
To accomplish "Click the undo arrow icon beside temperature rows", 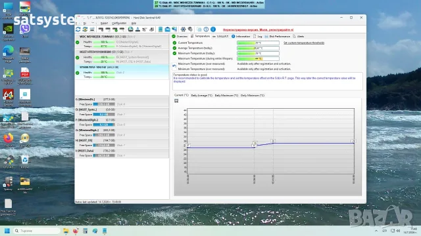I will tap(174, 66).
